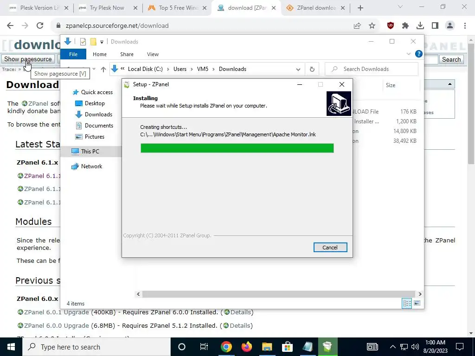Open Customize Quick Access Toolbar dropdown
The height and width of the screenshot is (356, 475).
coord(102,42)
